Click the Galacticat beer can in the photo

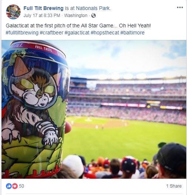pos(35,110)
